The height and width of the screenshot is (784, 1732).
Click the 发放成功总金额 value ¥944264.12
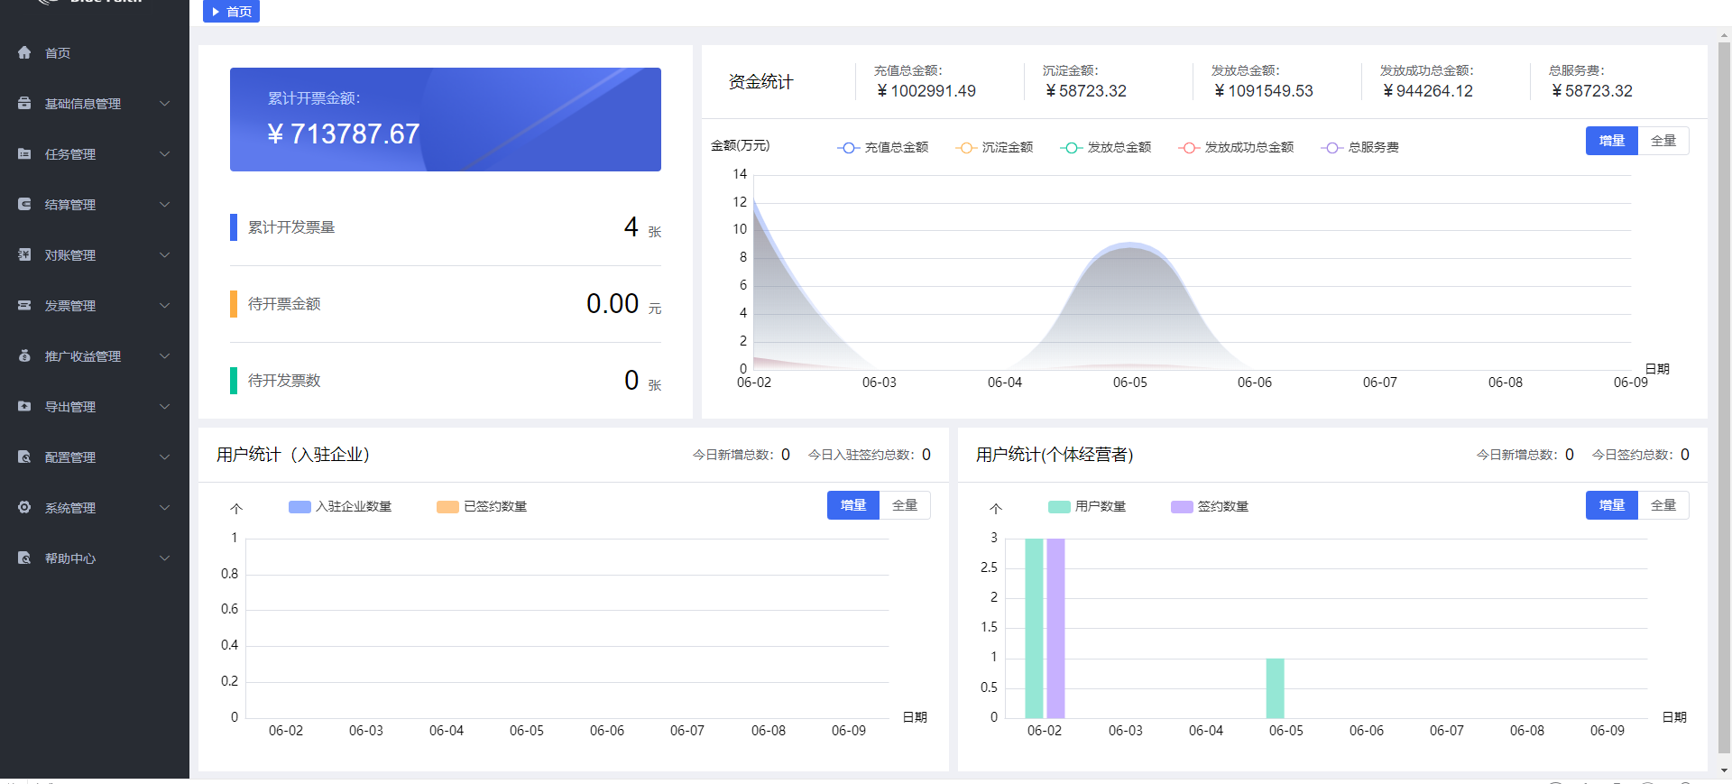(x=1428, y=91)
